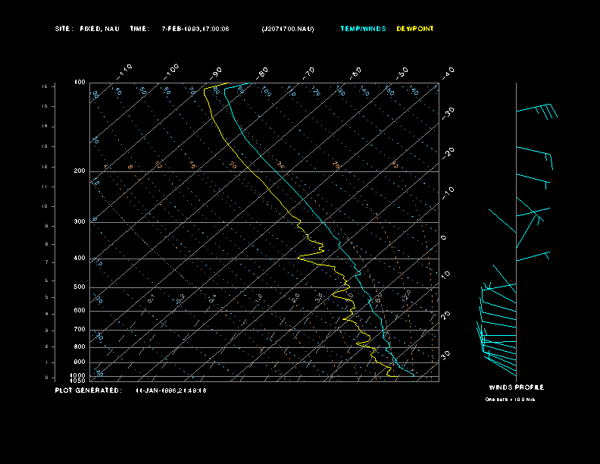The width and height of the screenshot is (600, 464).
Task: Click the (J2071700.NAU) file identifier
Action: pyautogui.click(x=287, y=29)
